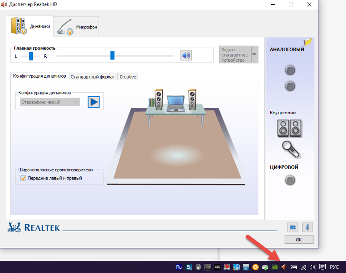This screenshot has width=346, height=273.
Task: Confirm with the OK button
Action: (x=299, y=239)
